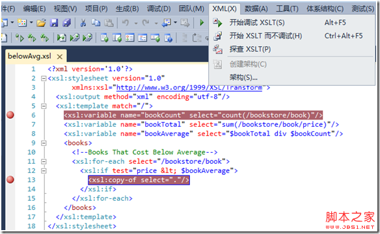This screenshot has width=380, height=234.
Task: Click the Run Tests in Current Context icon
Action: coord(20,38)
